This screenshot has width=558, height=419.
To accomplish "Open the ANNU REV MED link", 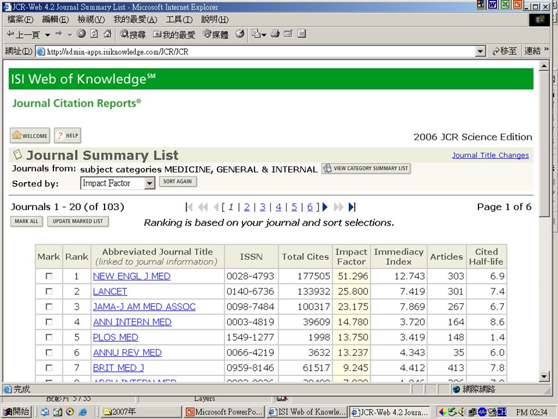I will (x=127, y=353).
